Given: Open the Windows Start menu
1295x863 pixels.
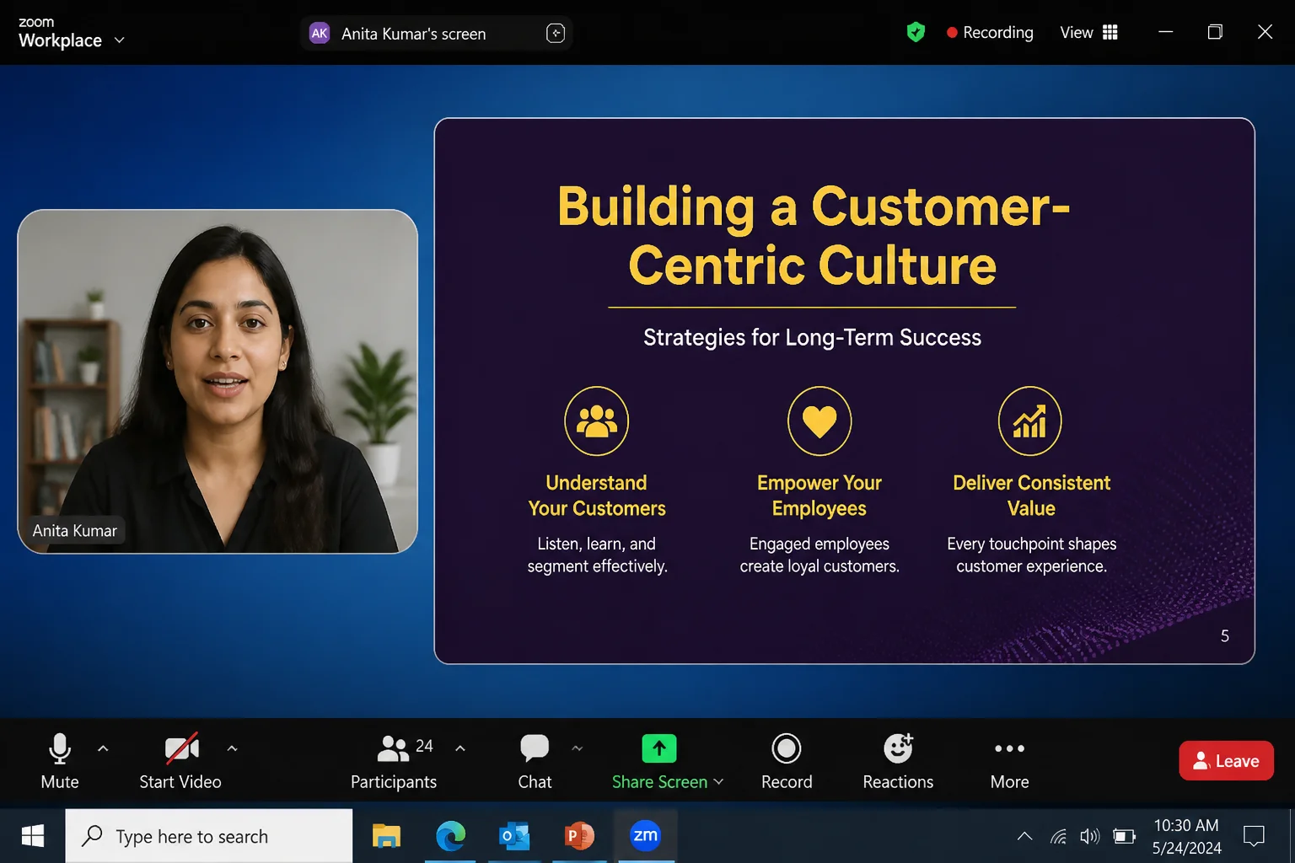Looking at the screenshot, I should pyautogui.click(x=33, y=836).
